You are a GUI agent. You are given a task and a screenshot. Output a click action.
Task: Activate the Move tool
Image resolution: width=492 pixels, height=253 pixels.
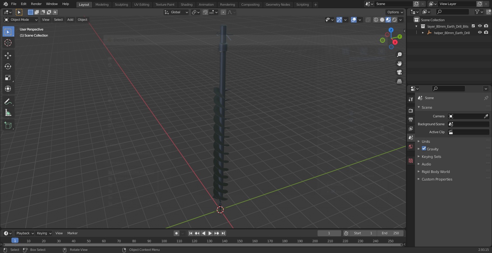click(x=8, y=55)
